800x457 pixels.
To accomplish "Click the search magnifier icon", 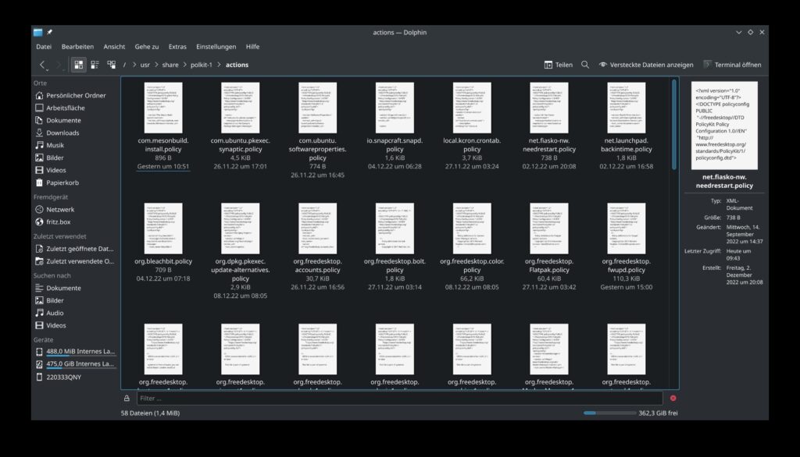I will click(585, 65).
